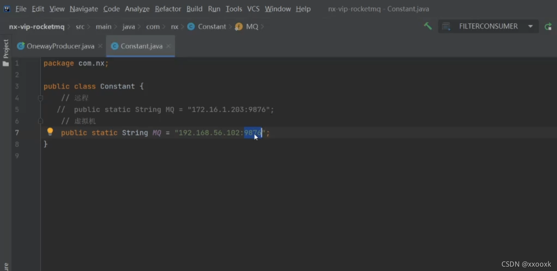The height and width of the screenshot is (271, 557).
Task: Click the Constant class breadcrumb
Action: tap(212, 26)
